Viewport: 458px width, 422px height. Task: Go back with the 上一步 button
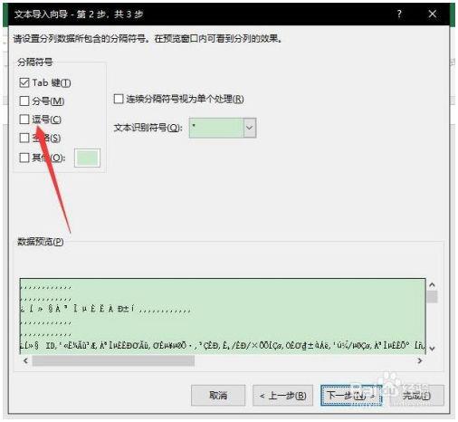click(283, 395)
